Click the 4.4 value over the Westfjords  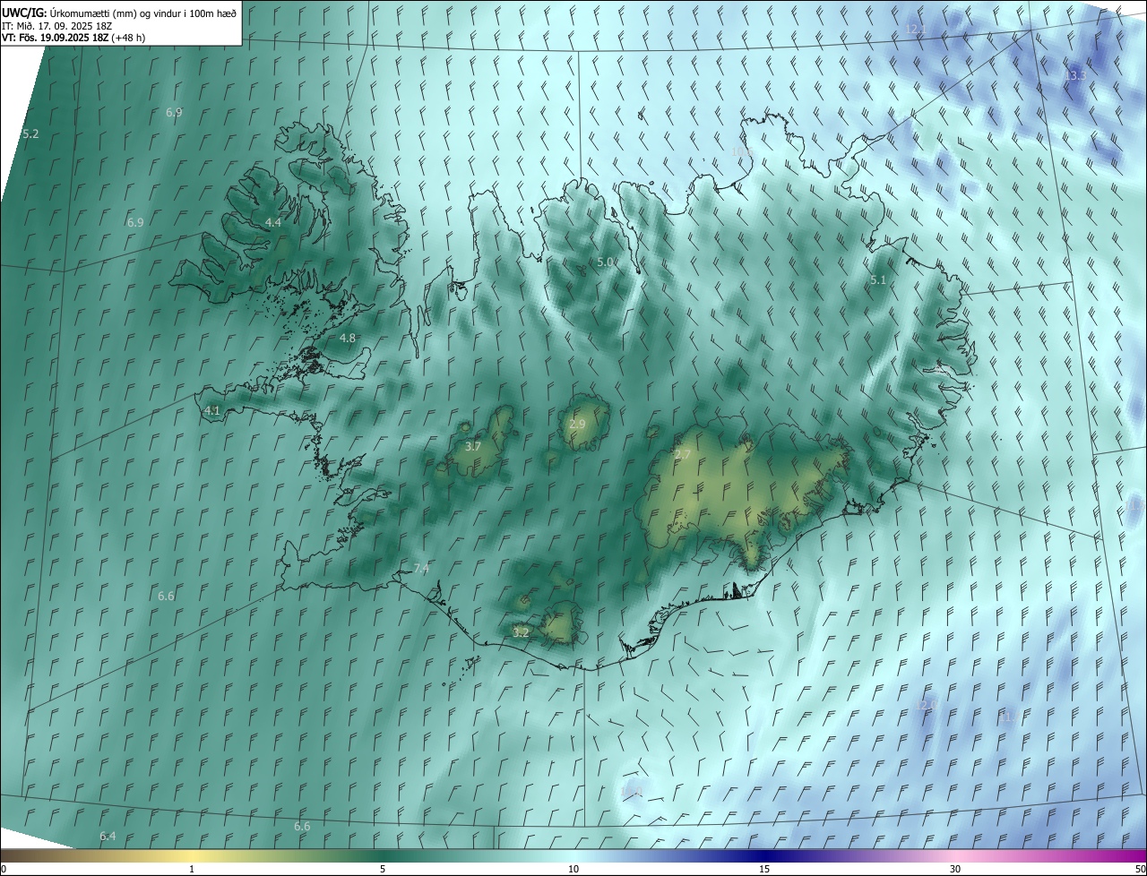(x=273, y=222)
